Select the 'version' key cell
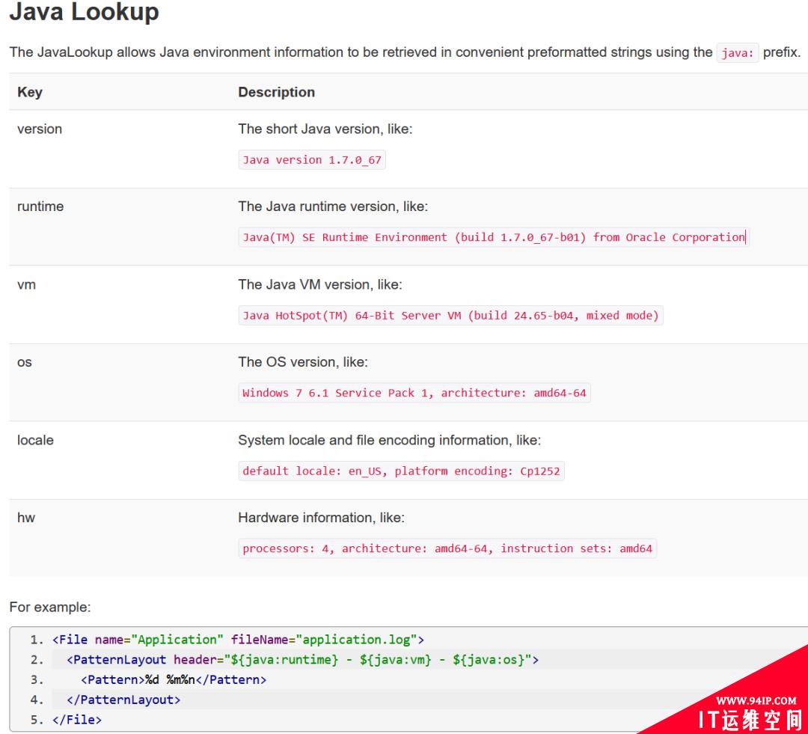The height and width of the screenshot is (734, 808). pyautogui.click(x=40, y=129)
